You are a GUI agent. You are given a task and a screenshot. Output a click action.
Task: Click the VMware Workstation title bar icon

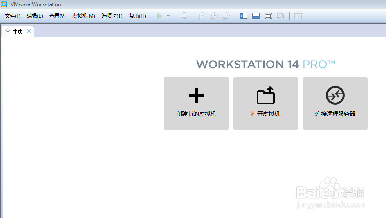pyautogui.click(x=4, y=4)
